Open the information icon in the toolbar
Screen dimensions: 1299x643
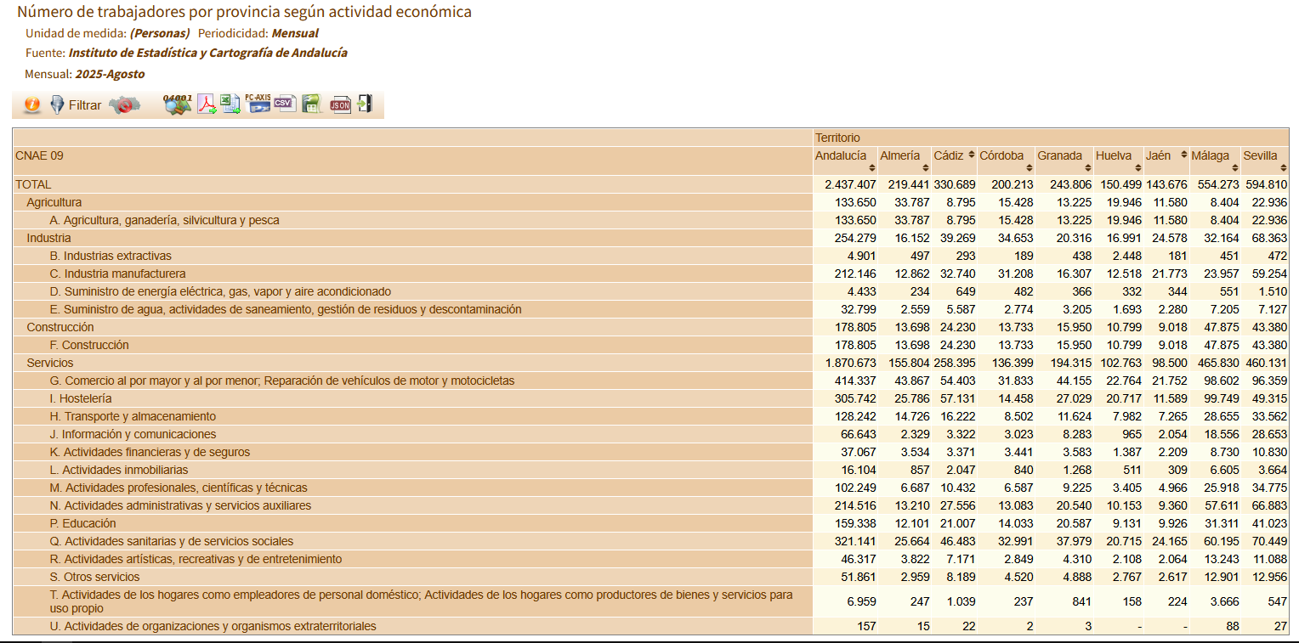click(x=32, y=105)
